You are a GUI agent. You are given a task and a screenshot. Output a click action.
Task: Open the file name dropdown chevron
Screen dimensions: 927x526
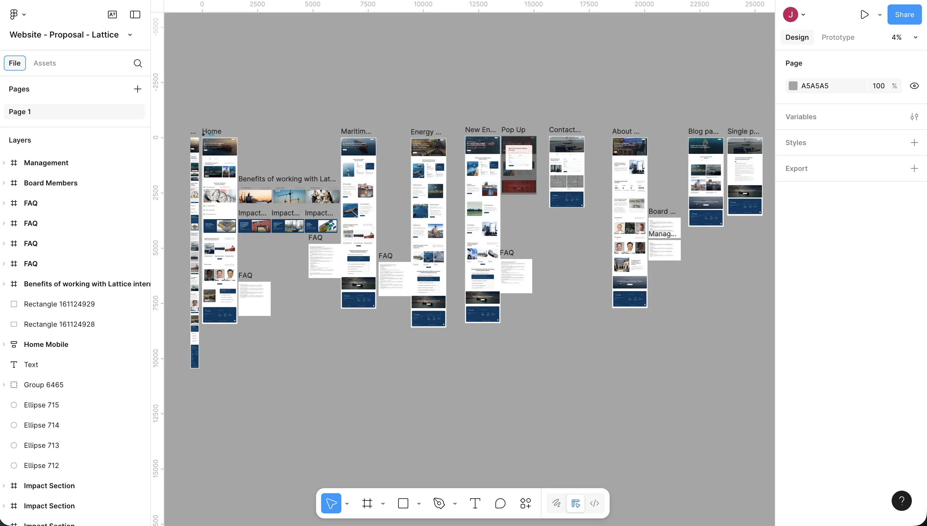pyautogui.click(x=130, y=35)
